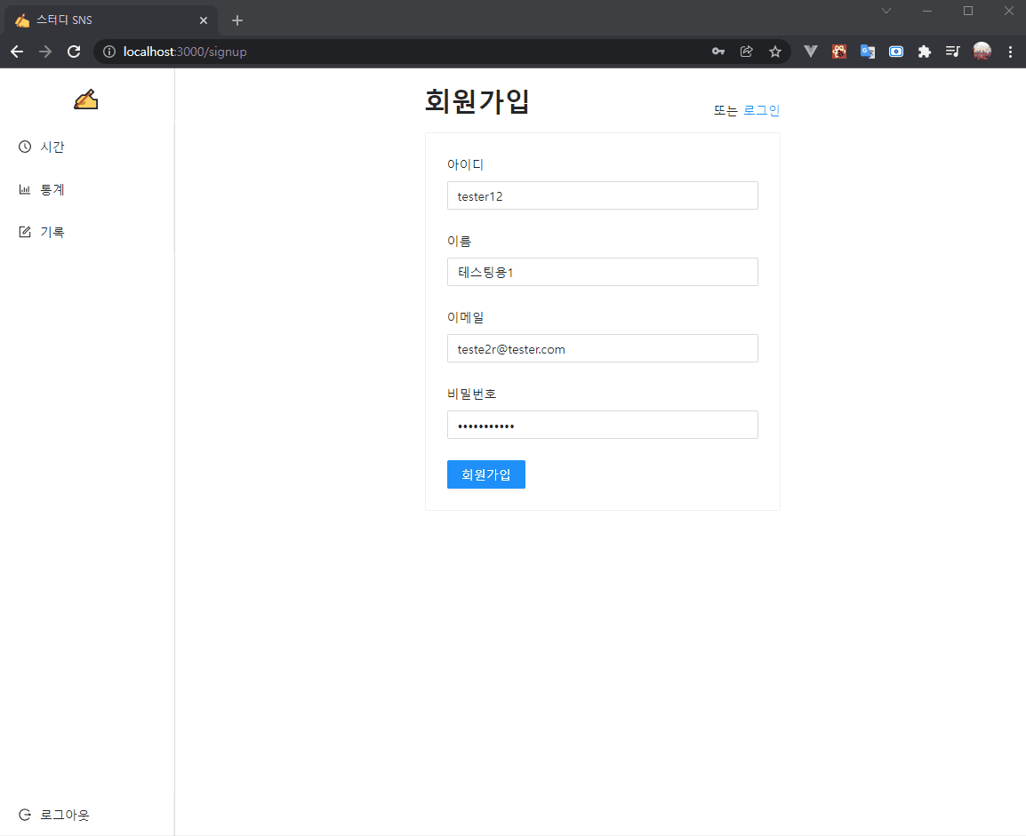The image size is (1026, 836).
Task: Open the Extensions puzzle menu
Action: click(x=925, y=52)
